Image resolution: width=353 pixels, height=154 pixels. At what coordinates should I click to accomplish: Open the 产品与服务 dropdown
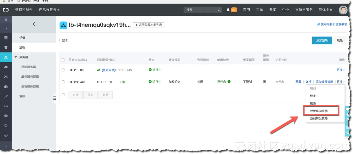coord(49,10)
